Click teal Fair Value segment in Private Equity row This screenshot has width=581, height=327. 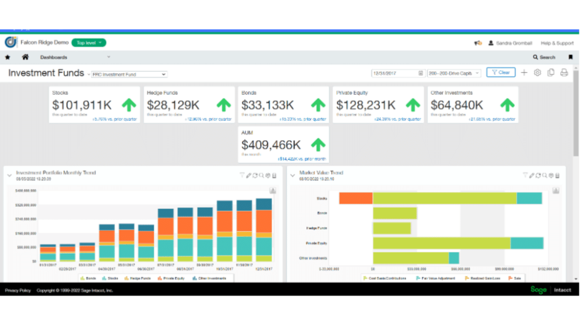pyautogui.click(x=527, y=243)
